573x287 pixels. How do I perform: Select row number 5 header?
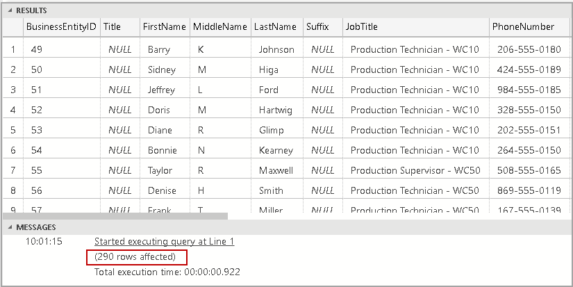[13, 131]
